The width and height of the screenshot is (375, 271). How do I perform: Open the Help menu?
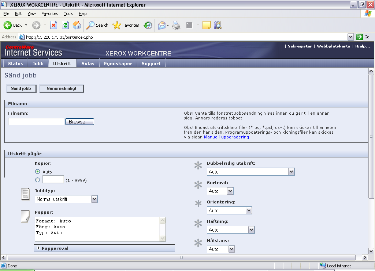pyautogui.click(x=83, y=14)
